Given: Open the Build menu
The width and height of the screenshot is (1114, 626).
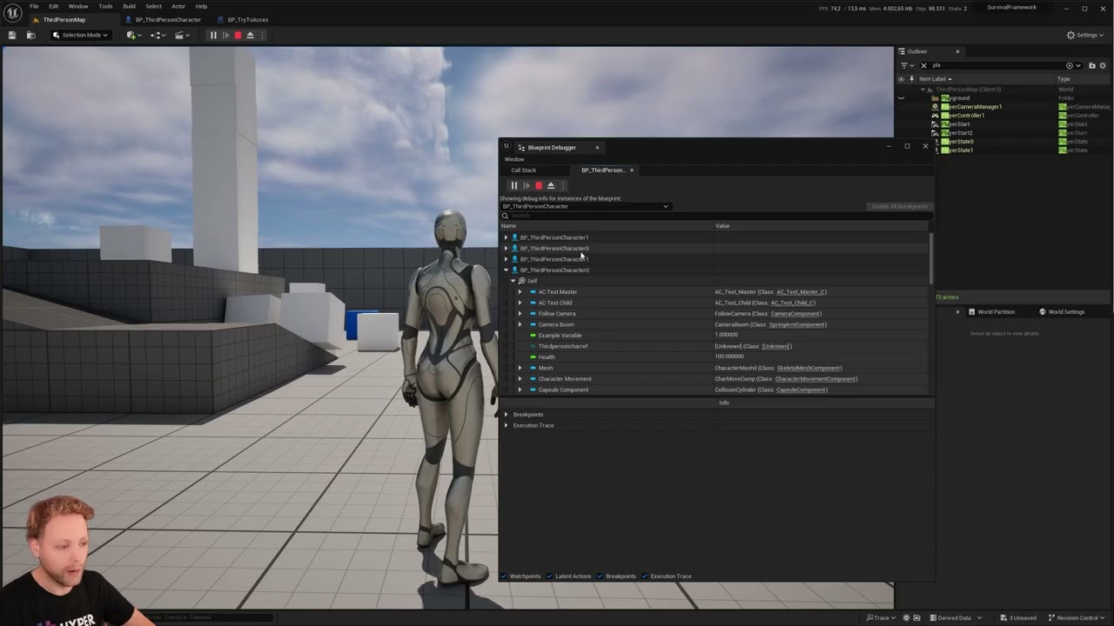Looking at the screenshot, I should 129,6.
